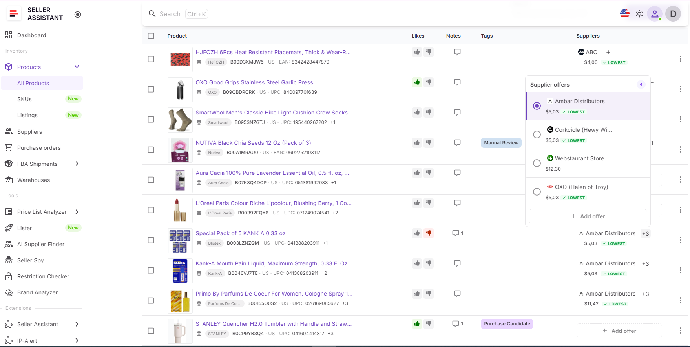Go to All Products page

(42, 83)
